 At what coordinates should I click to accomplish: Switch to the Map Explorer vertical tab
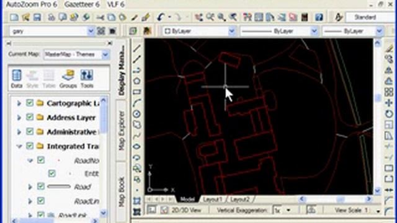click(122, 130)
